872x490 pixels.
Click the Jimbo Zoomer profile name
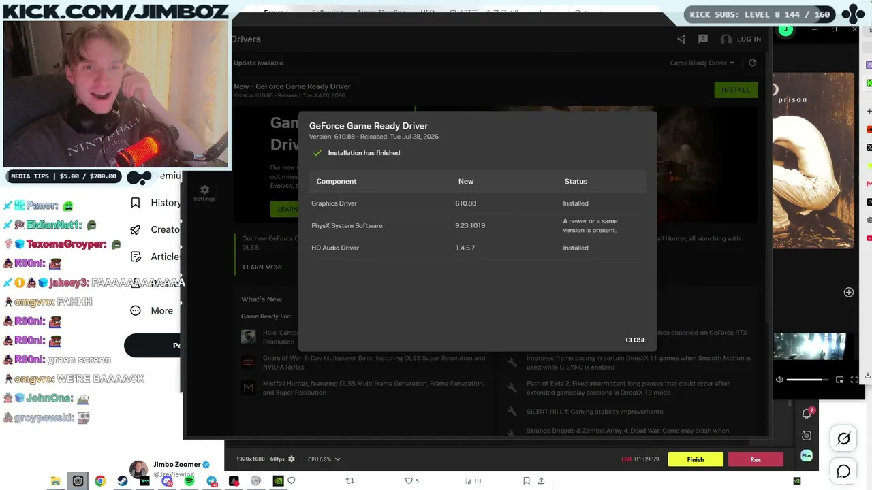177,465
